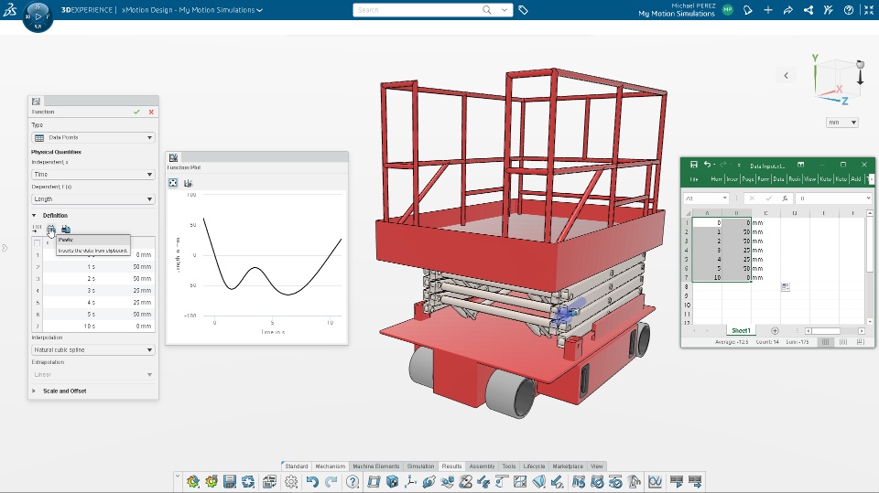This screenshot has width=879, height=493.
Task: Click the MP user avatar
Action: [x=728, y=10]
